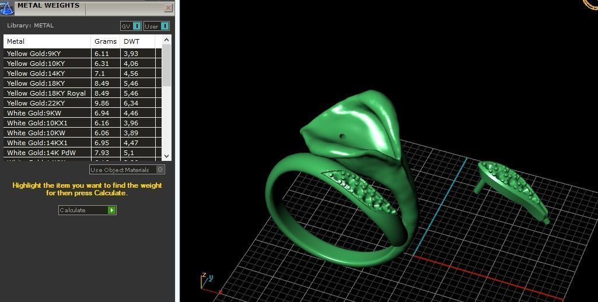Click the green arrow on Calculate

(112, 210)
